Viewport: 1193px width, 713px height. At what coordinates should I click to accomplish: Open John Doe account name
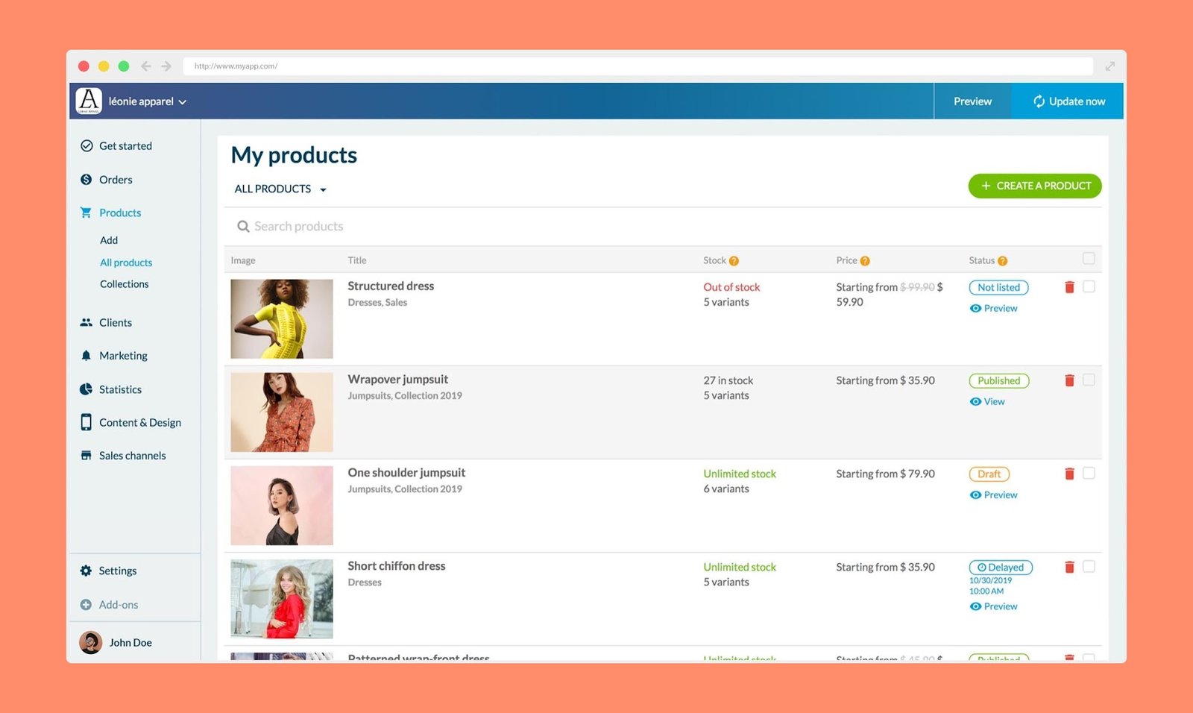pyautogui.click(x=130, y=643)
